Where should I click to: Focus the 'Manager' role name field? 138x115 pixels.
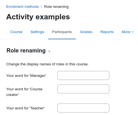pos(83,75)
